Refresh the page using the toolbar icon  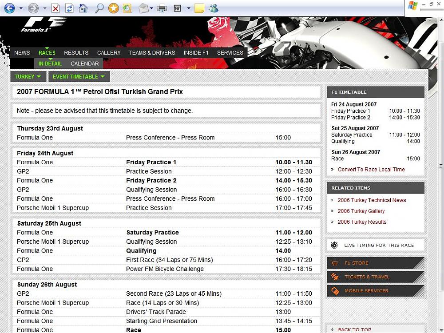pyautogui.click(x=69, y=8)
